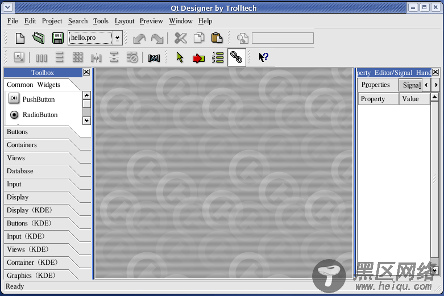Add a Spacer with the spring icon

pyautogui.click(x=154, y=58)
